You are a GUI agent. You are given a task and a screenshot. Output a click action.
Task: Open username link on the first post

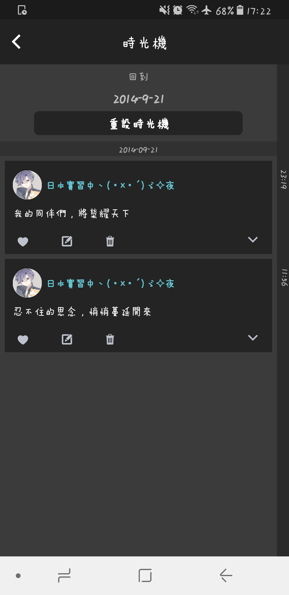111,185
